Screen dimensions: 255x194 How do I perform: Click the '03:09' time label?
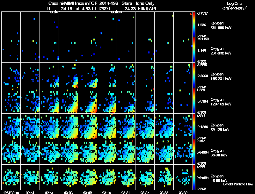pyautogui.click(x=87, y=193)
